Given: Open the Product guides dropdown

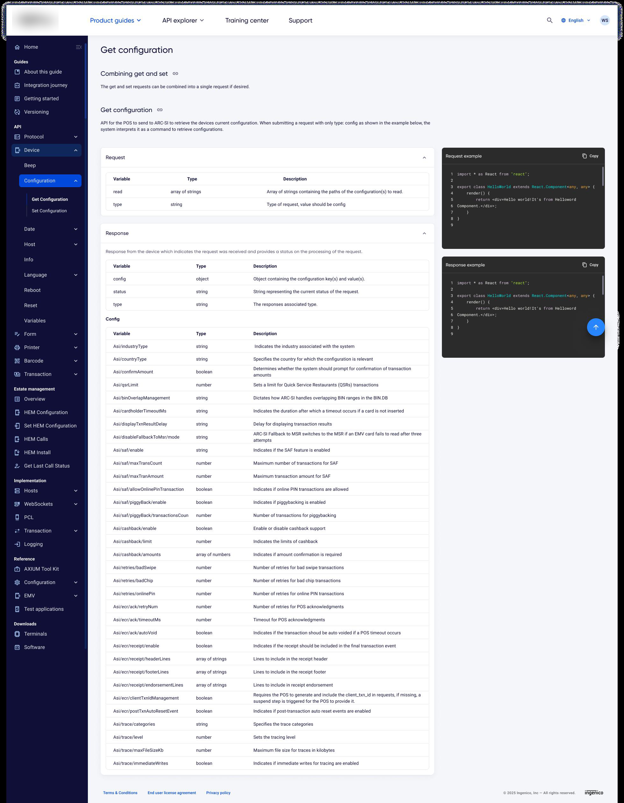Looking at the screenshot, I should 115,21.
